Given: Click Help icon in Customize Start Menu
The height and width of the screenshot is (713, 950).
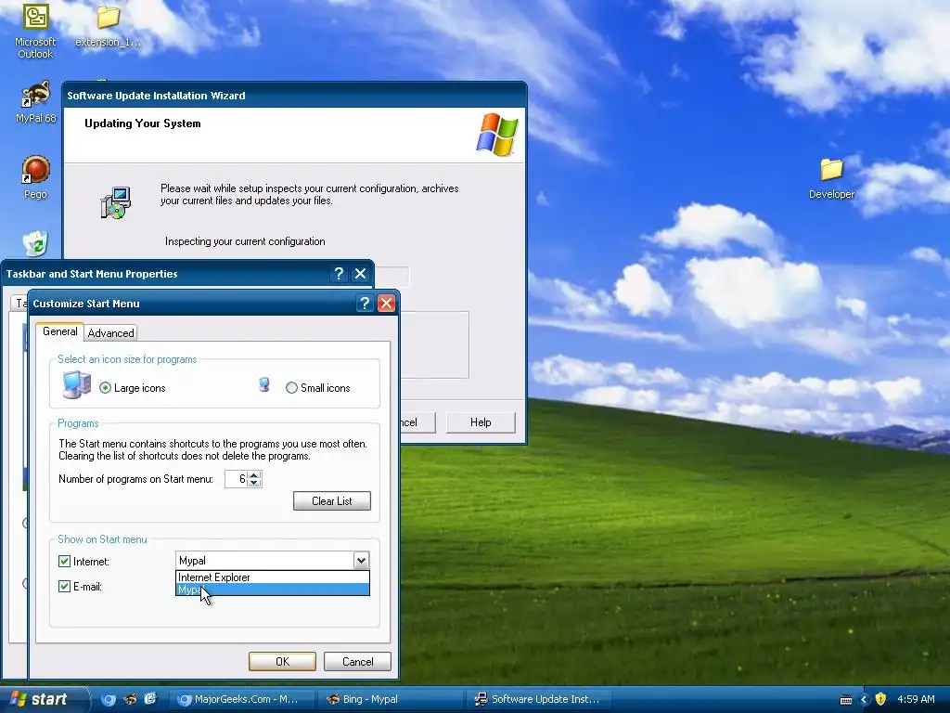Looking at the screenshot, I should click(x=365, y=304).
